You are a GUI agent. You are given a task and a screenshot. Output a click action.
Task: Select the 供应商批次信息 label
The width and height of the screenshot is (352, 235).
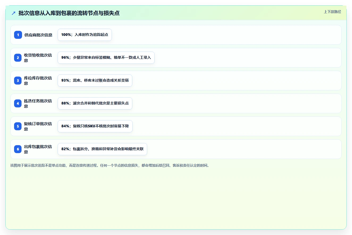tap(38, 35)
